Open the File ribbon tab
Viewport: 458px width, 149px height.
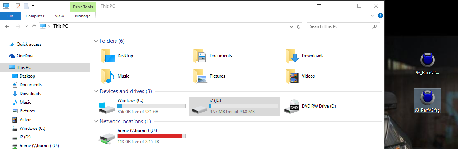pos(11,16)
